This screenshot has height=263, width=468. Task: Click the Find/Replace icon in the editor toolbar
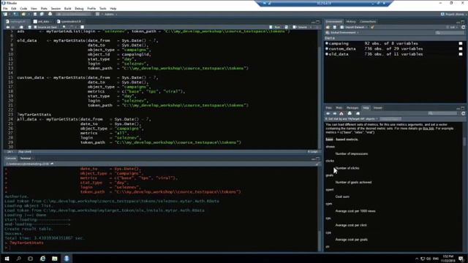pyautogui.click(x=64, y=27)
